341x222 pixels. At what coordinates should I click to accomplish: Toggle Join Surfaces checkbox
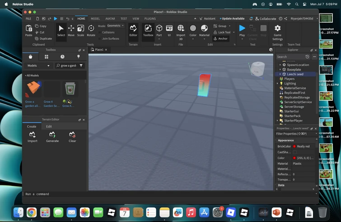(100, 38)
